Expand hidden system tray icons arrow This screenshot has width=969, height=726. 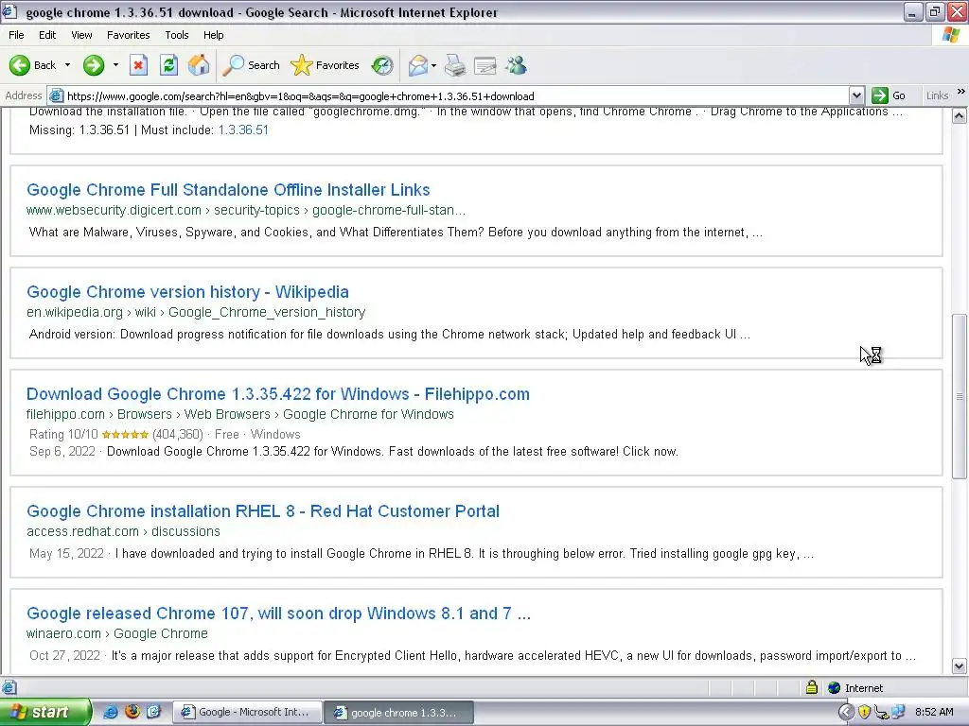coord(846,712)
